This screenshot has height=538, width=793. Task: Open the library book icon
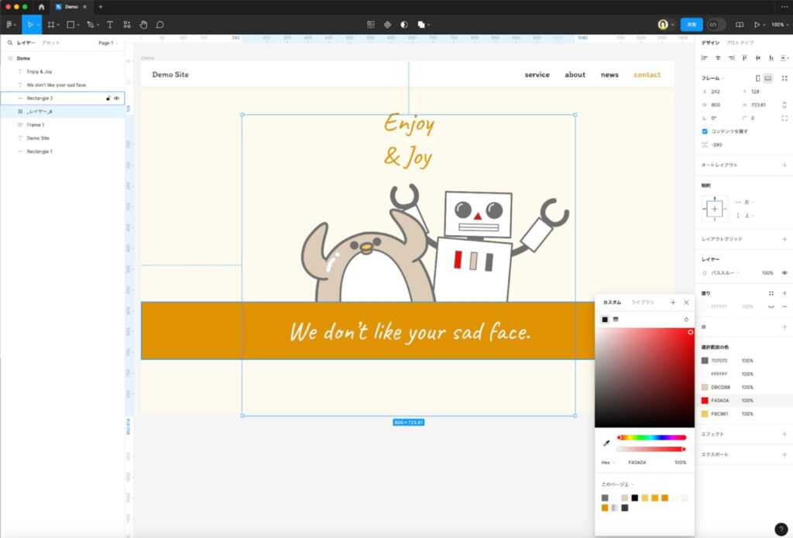(x=740, y=24)
